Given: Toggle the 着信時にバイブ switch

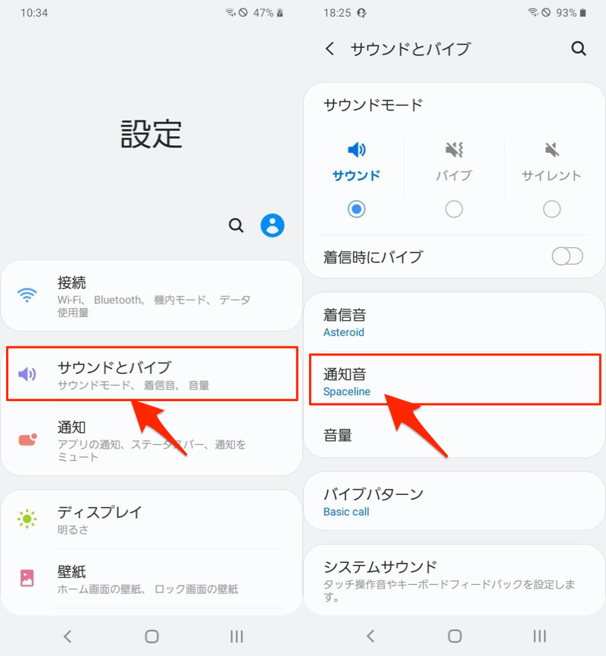Looking at the screenshot, I should click(567, 256).
